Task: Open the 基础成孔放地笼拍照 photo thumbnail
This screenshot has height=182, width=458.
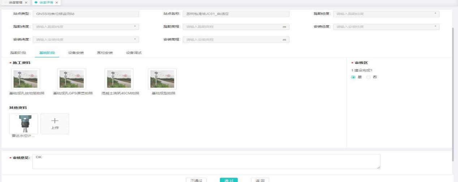Action: 25,79
